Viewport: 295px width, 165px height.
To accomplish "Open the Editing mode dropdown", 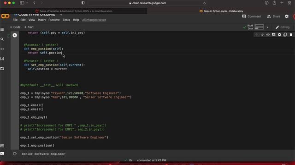I will coord(283,27).
